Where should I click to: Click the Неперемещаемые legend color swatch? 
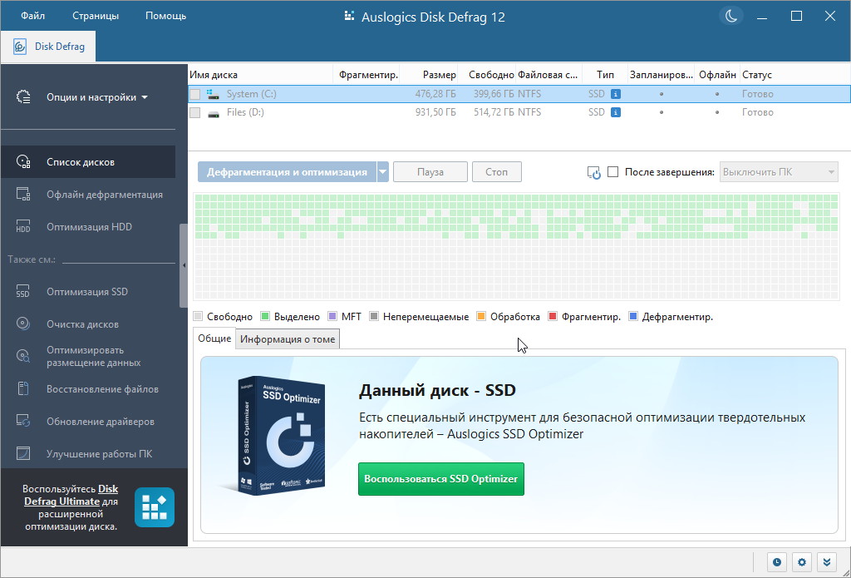(374, 317)
